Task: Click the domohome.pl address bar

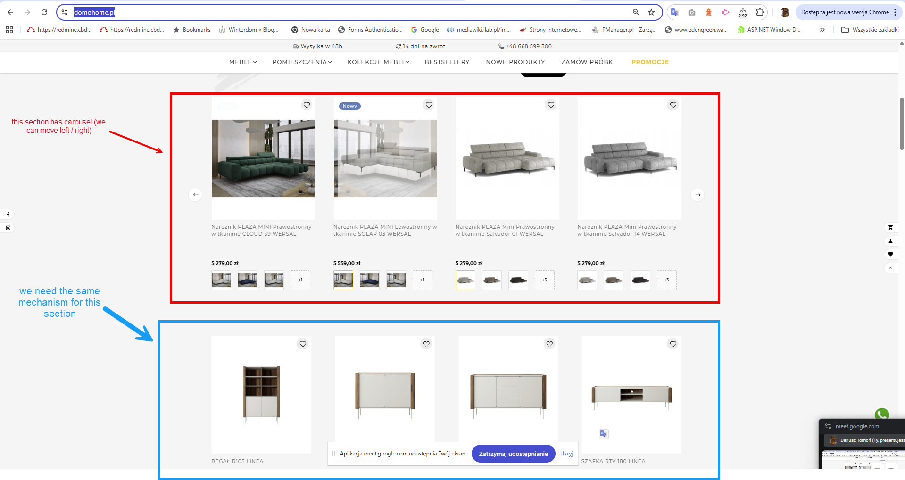Action: [349, 12]
